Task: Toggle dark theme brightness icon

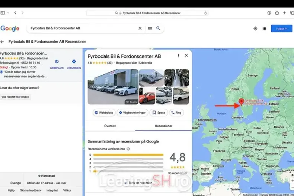Action: 255,29
